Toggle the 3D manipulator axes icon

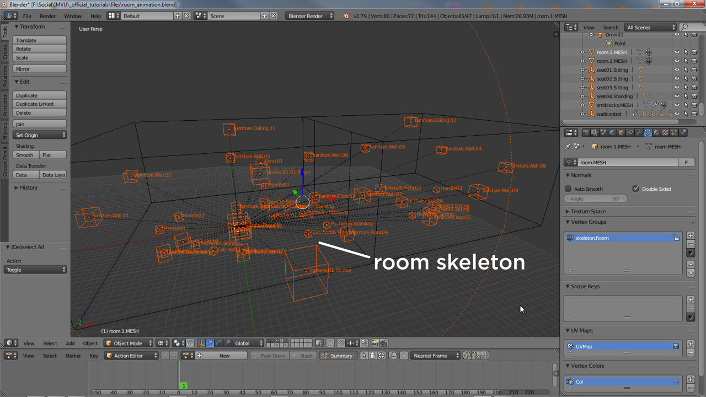point(201,343)
